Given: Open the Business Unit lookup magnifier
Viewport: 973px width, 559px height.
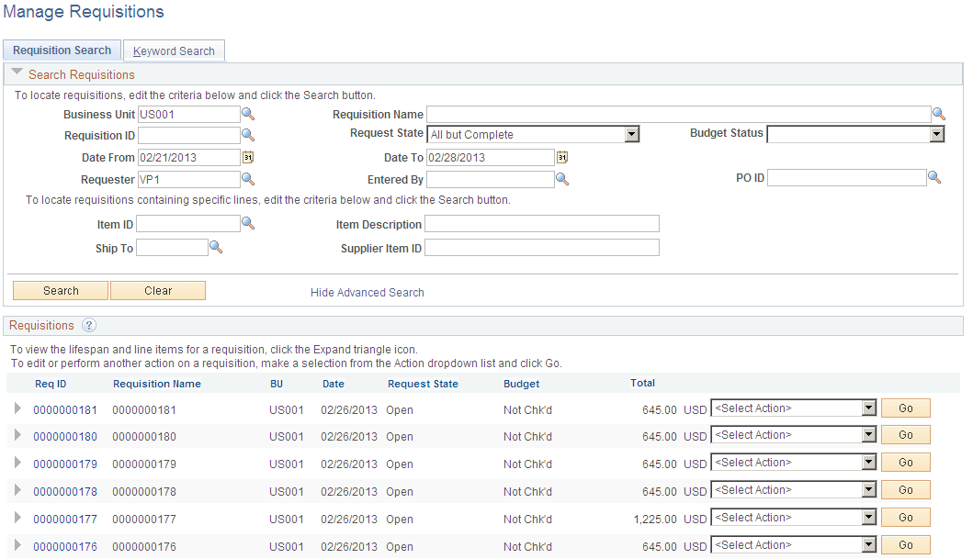Looking at the screenshot, I should click(x=248, y=114).
